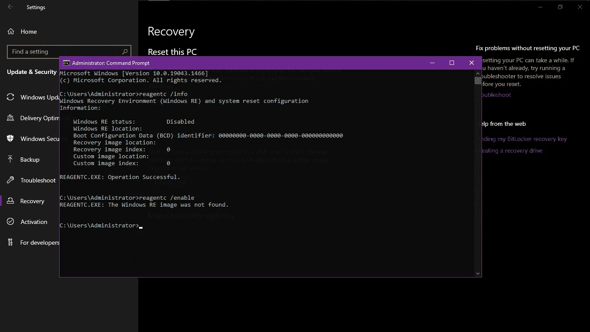Click the Command Prompt scrollbar thumb

coord(478,80)
